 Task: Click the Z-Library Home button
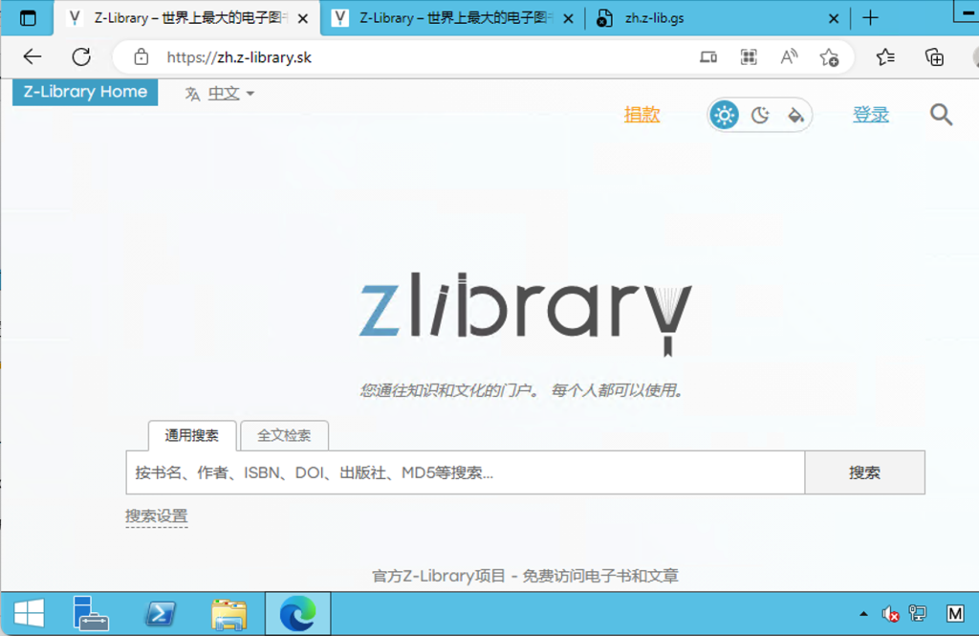(85, 92)
